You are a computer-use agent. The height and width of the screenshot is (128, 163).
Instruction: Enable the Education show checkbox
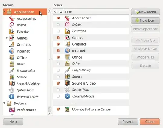click(x=58, y=31)
